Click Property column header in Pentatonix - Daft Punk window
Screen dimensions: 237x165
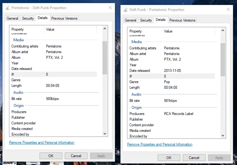point(27,29)
